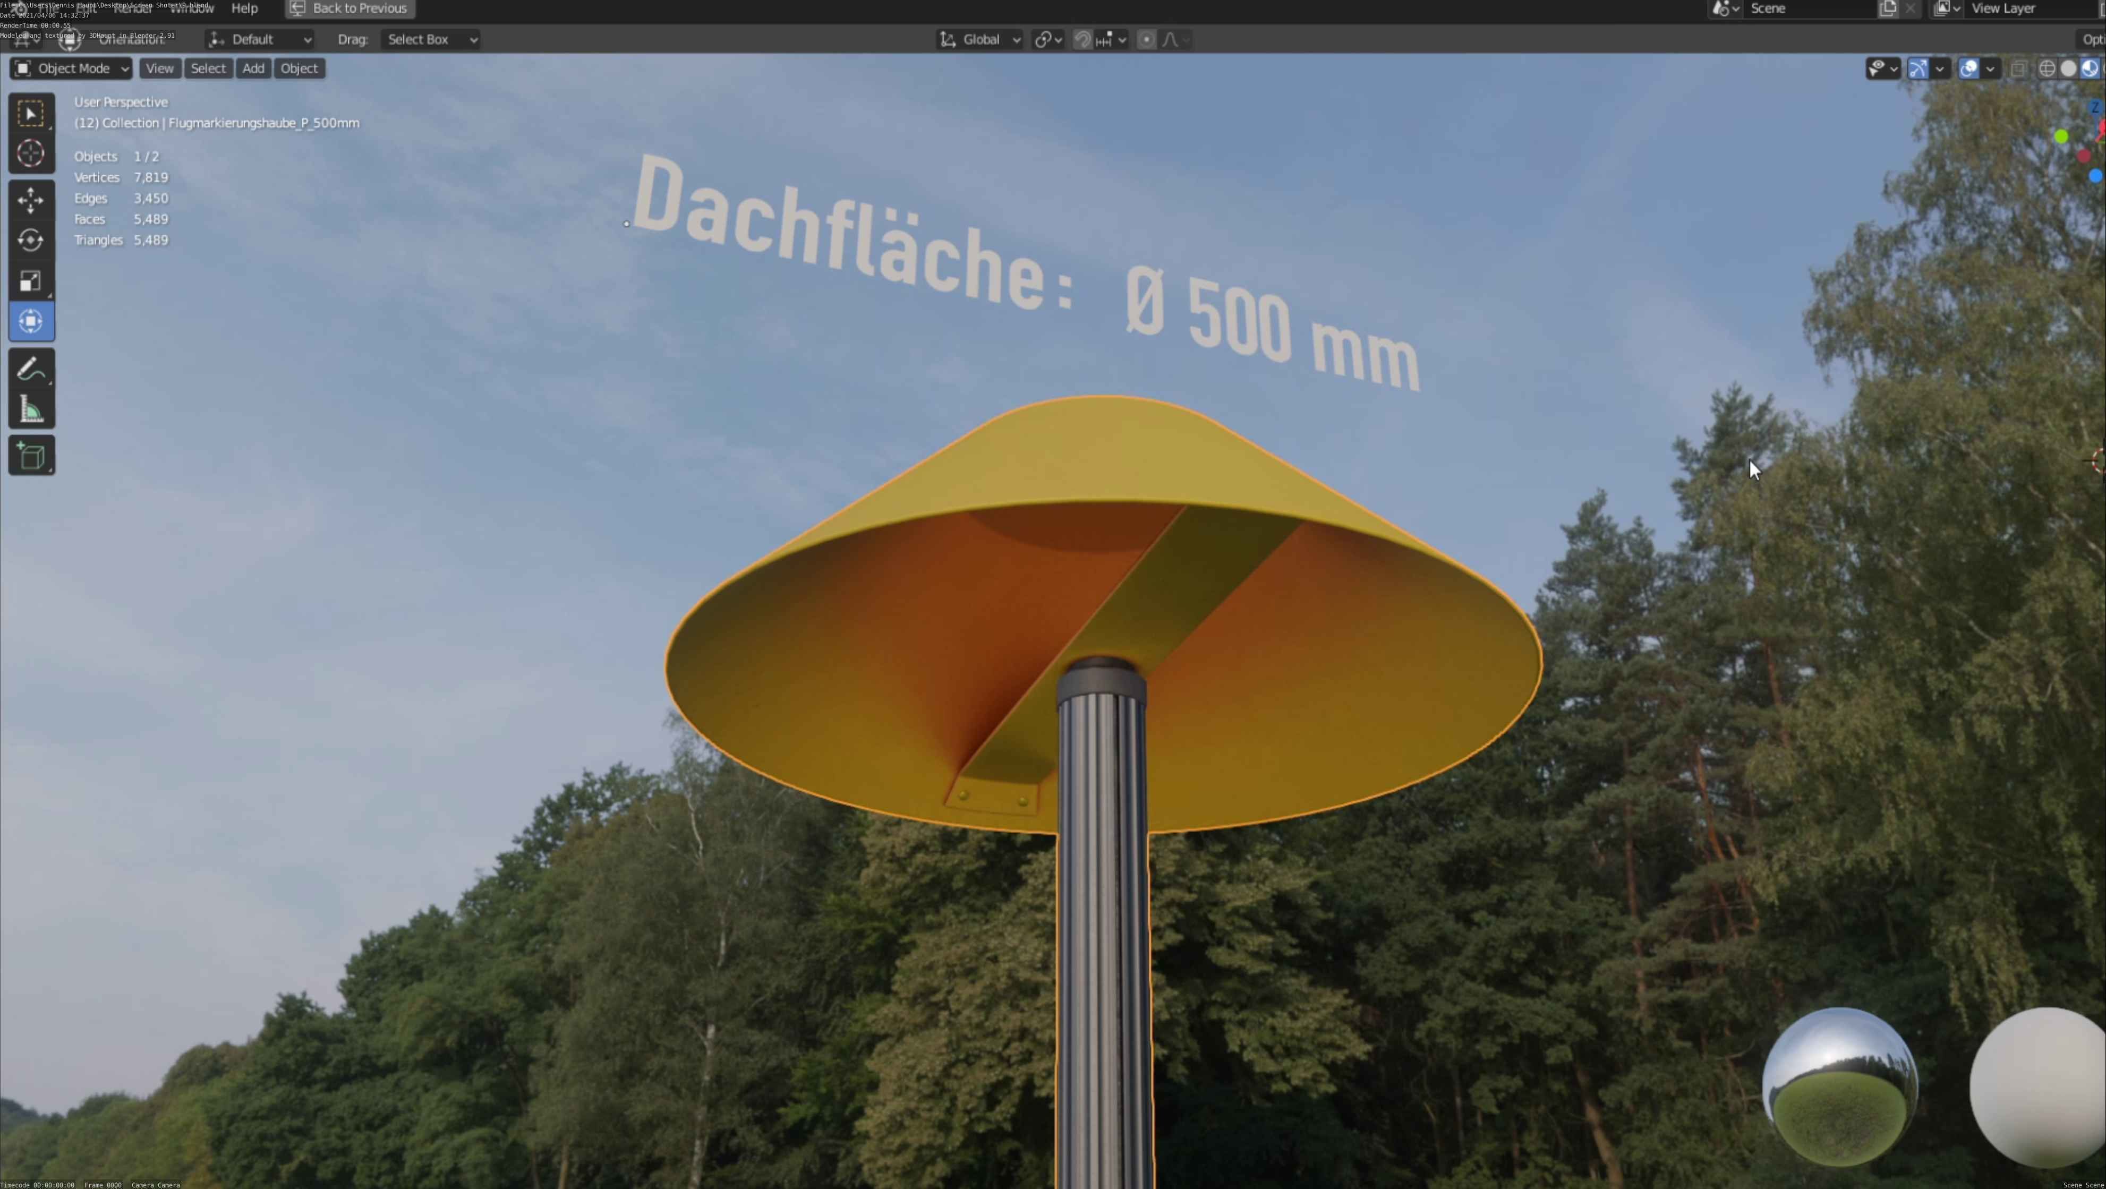Switch to solid viewport shading
This screenshot has height=1189, width=2106.
click(x=2068, y=69)
